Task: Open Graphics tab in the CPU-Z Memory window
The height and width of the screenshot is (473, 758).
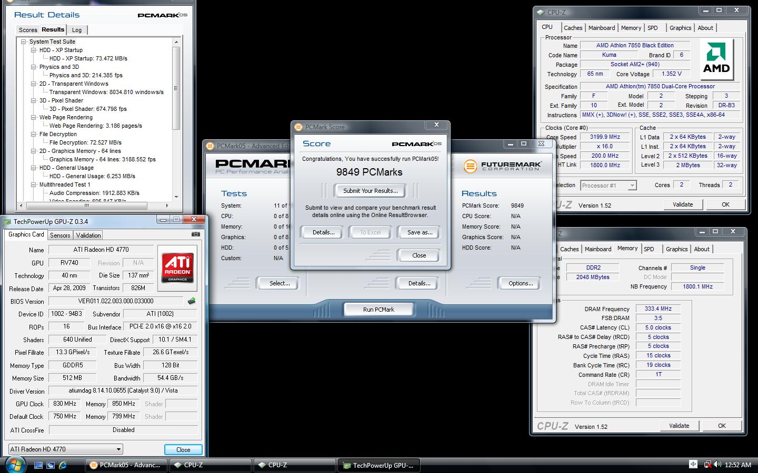Action: pyautogui.click(x=676, y=249)
